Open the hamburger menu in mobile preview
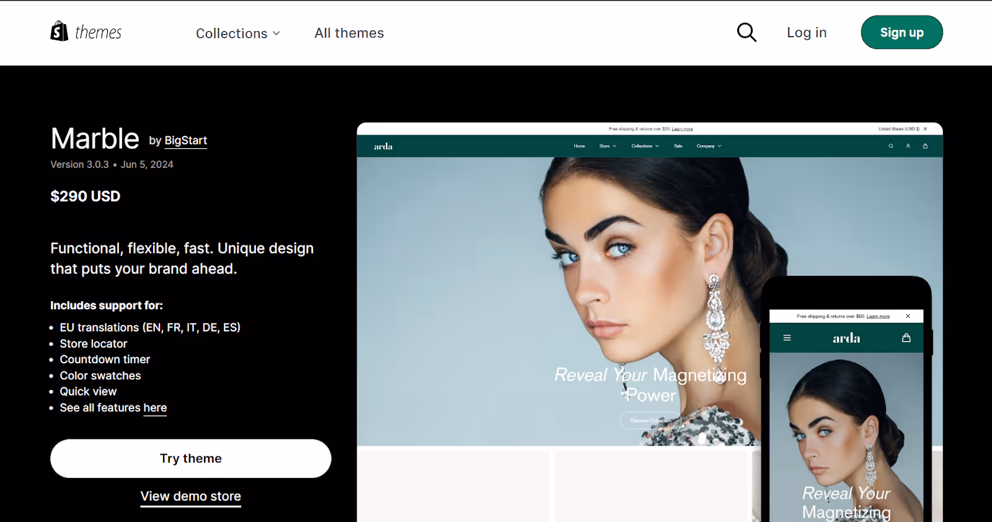Viewport: 992px width, 522px height. (x=787, y=338)
